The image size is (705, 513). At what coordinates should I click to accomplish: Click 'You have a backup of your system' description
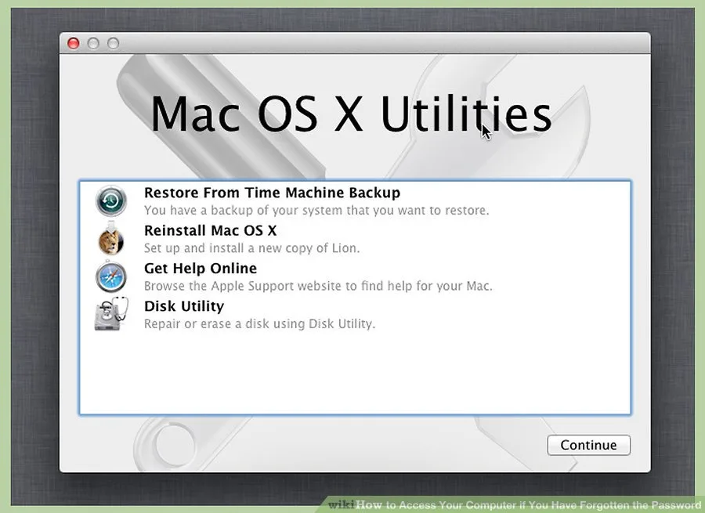(x=316, y=211)
